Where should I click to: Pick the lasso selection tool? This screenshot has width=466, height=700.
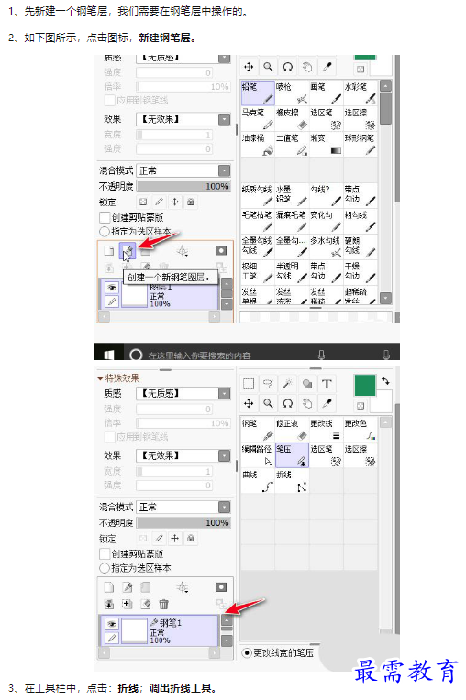pos(268,384)
